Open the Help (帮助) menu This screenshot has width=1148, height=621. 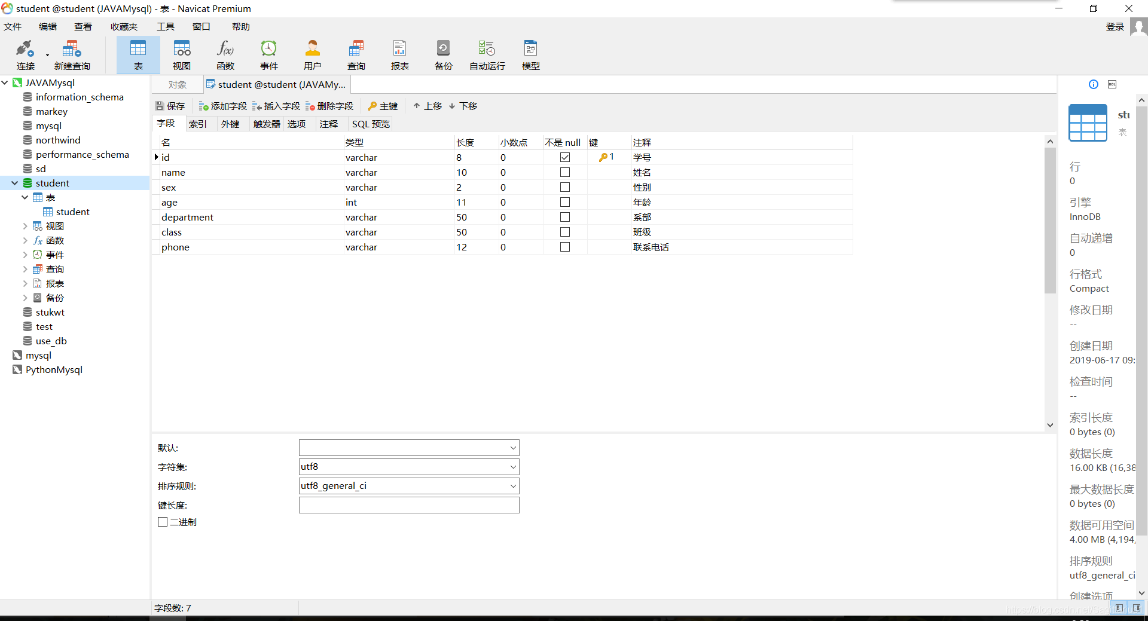pyautogui.click(x=241, y=27)
